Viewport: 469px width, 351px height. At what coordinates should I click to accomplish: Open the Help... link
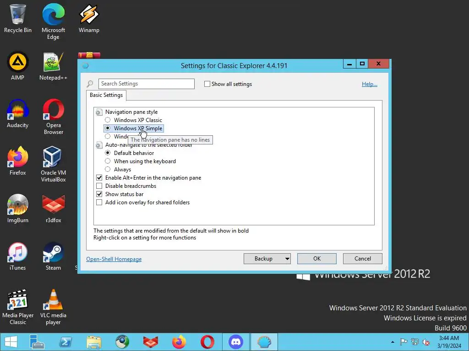[370, 84]
